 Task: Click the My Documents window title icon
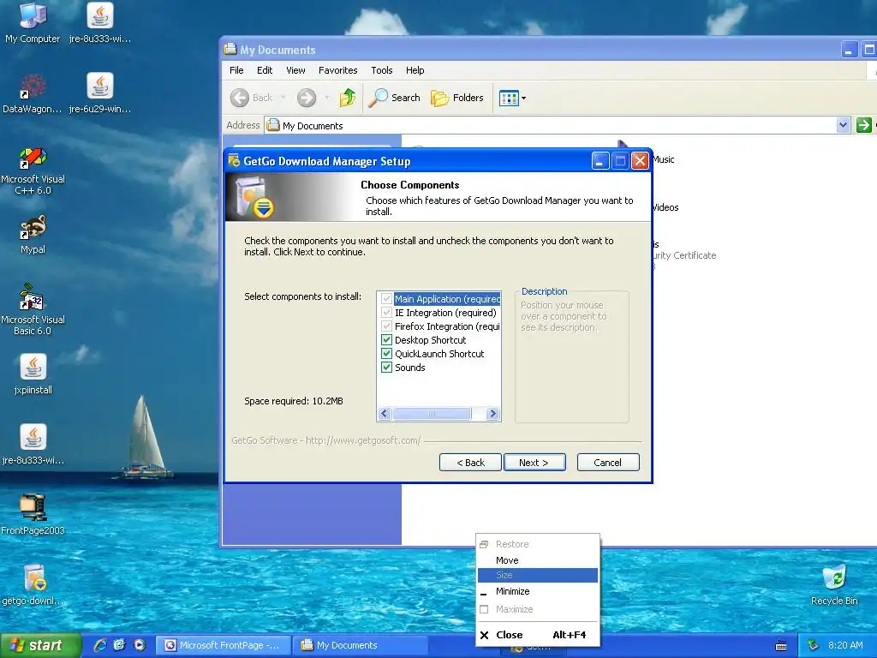[x=230, y=49]
